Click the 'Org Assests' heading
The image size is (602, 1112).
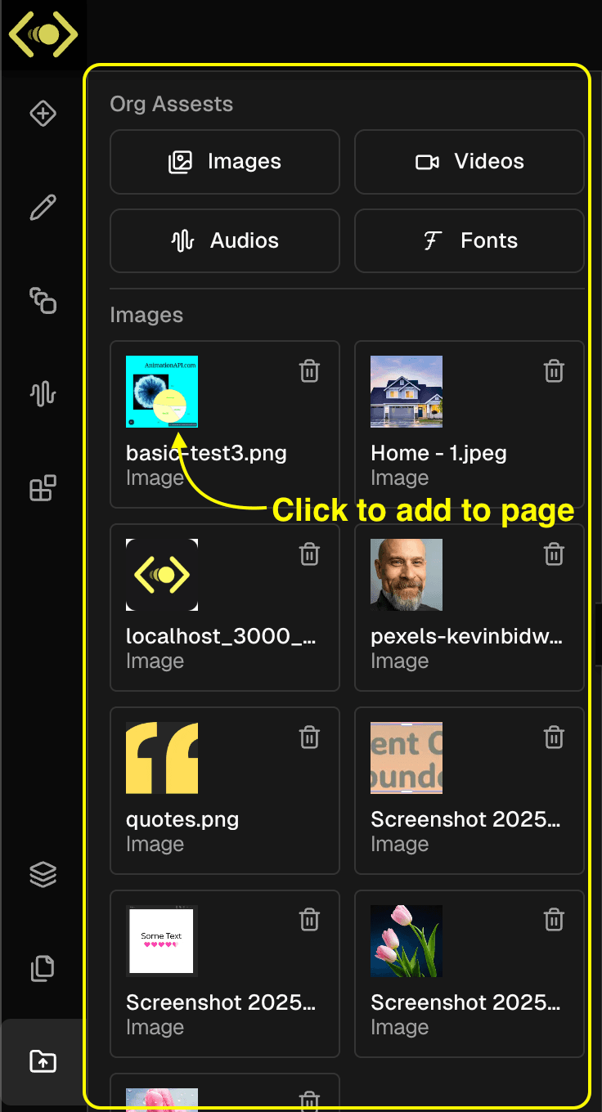(172, 104)
